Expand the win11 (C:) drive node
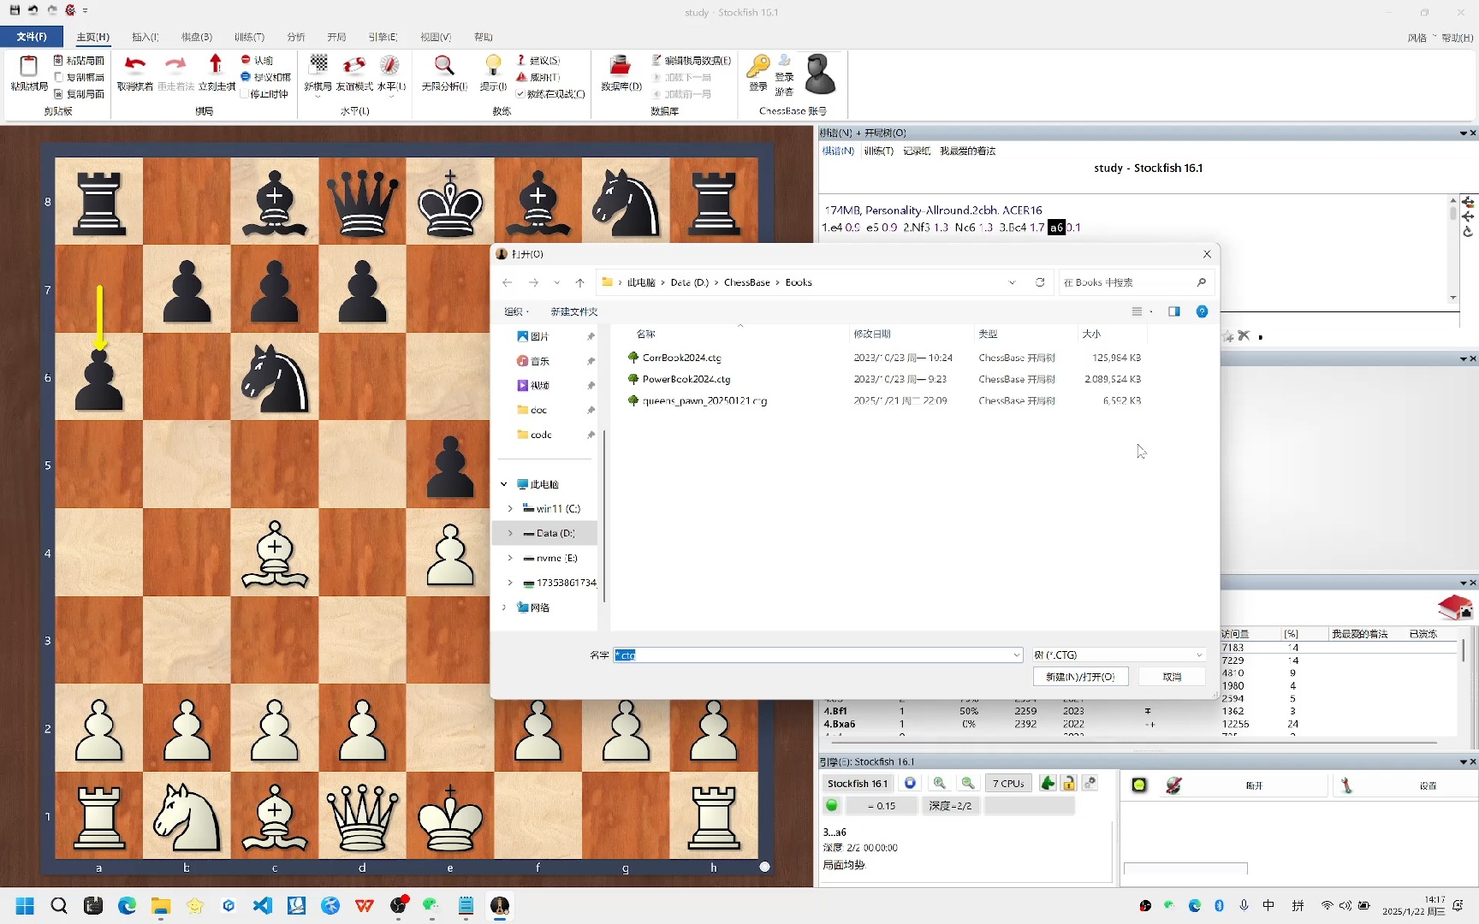Screen dimensions: 1479x924 pos(511,508)
